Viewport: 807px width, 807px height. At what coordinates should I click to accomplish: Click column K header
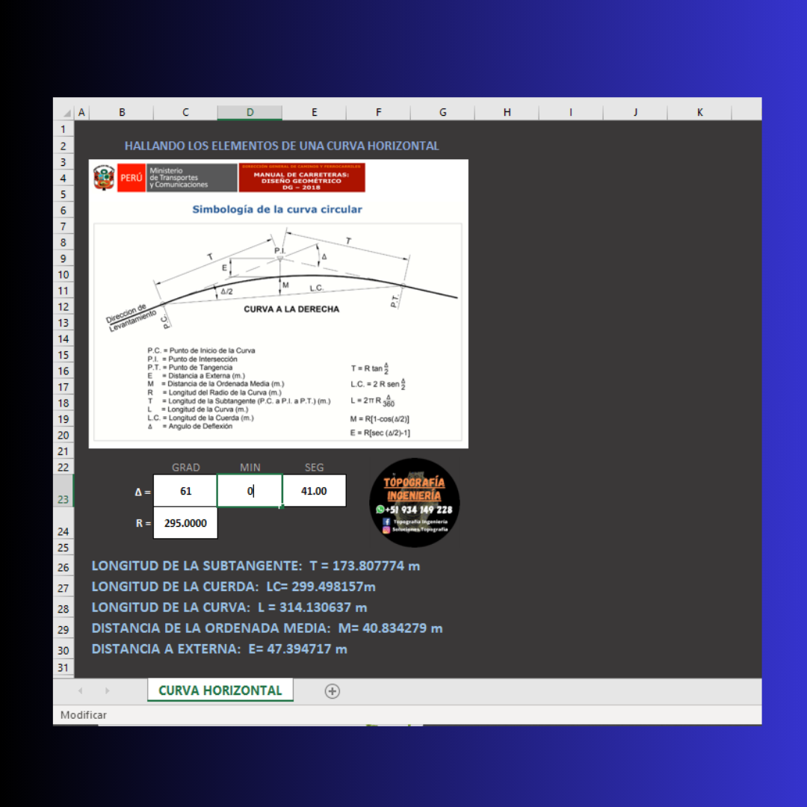tap(699, 112)
